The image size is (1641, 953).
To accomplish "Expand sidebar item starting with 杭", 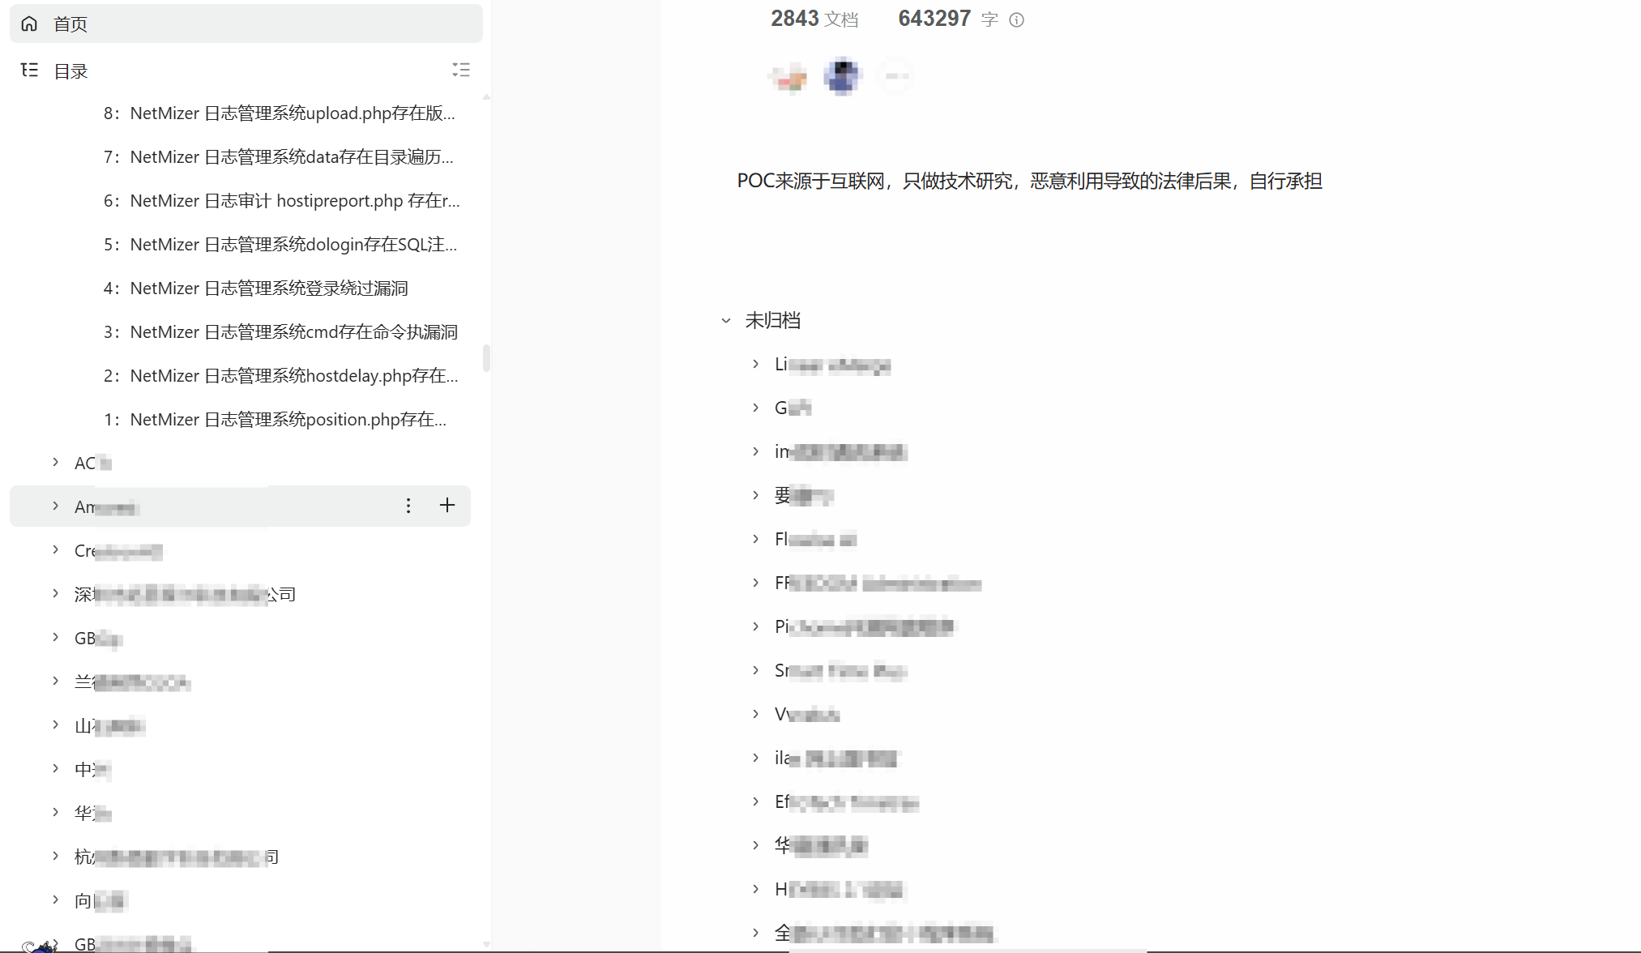I will coord(55,856).
